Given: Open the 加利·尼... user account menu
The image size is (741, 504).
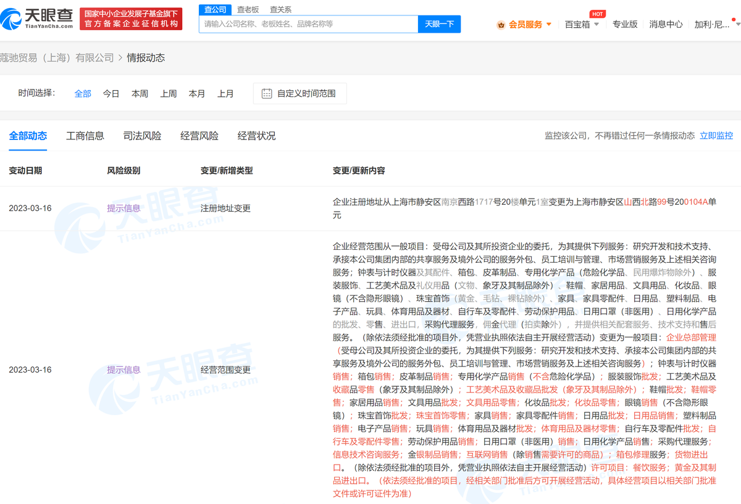Looking at the screenshot, I should [x=717, y=25].
